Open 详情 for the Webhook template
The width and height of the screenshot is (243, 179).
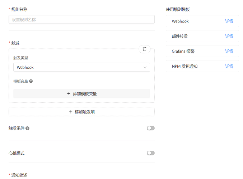pyautogui.click(x=229, y=21)
